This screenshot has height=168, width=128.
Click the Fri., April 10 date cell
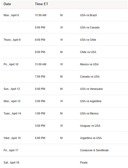[11, 64]
